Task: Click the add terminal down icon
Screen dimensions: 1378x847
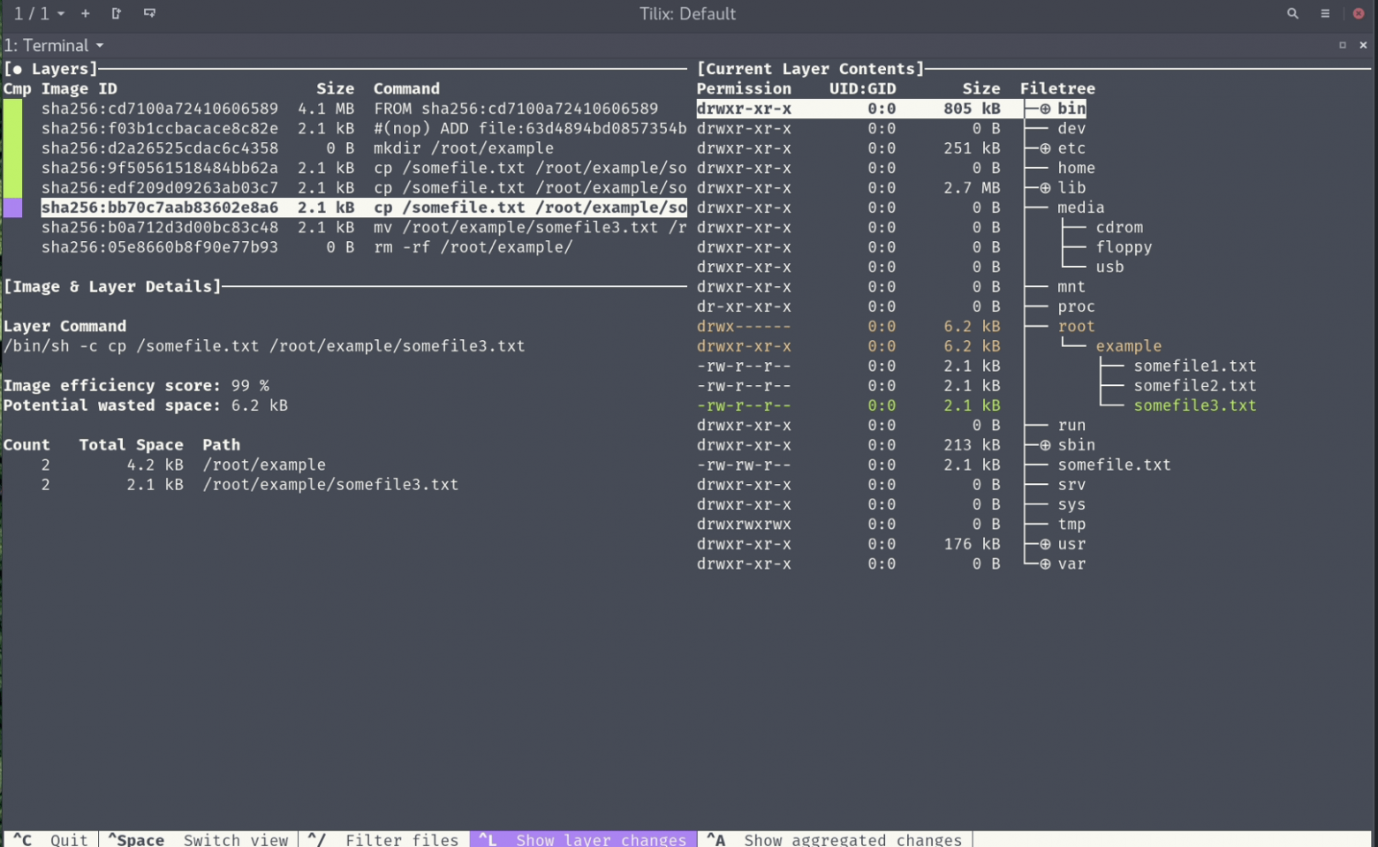Action: (149, 13)
